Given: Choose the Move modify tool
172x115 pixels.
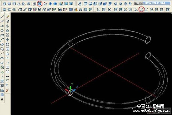Looking at the screenshot, I should coord(8,40).
